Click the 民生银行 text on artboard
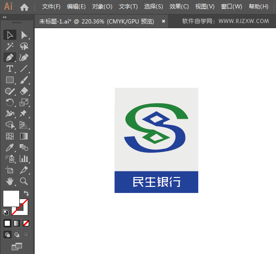The image size is (276, 254). tap(157, 182)
